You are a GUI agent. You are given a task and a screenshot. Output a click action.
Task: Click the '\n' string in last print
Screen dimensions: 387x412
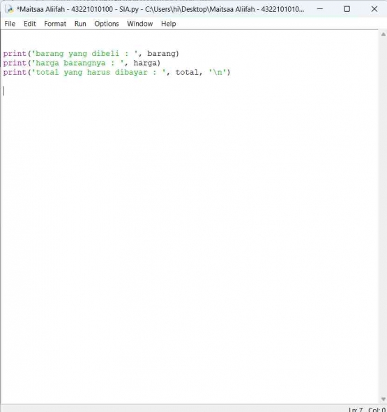coord(218,72)
